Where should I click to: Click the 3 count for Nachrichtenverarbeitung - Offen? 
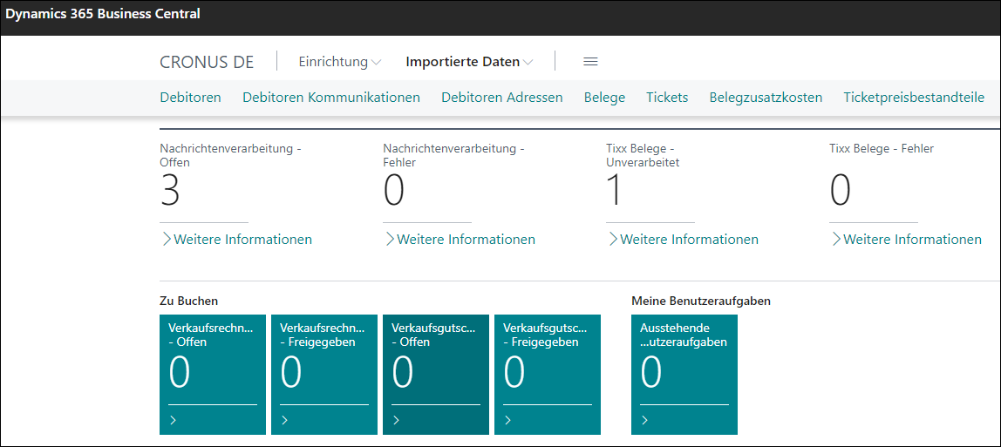click(x=170, y=190)
